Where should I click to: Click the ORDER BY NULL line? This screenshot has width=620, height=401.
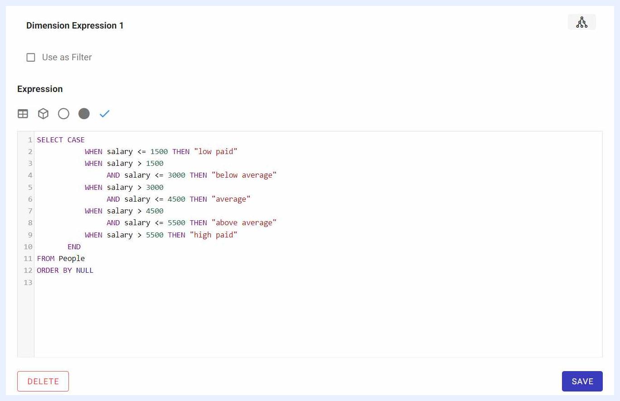65,270
